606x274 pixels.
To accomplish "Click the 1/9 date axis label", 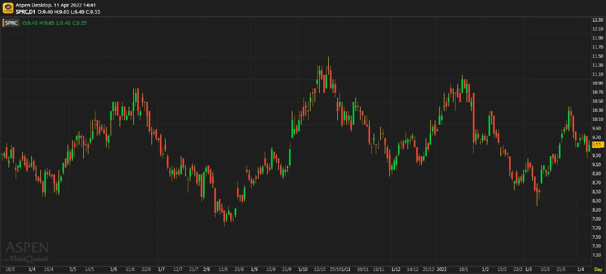I will point(255,269).
